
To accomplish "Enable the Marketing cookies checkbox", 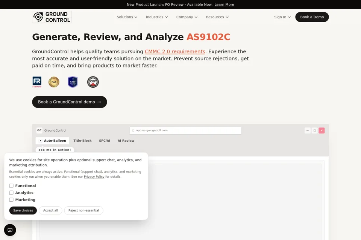I will click(x=11, y=200).
